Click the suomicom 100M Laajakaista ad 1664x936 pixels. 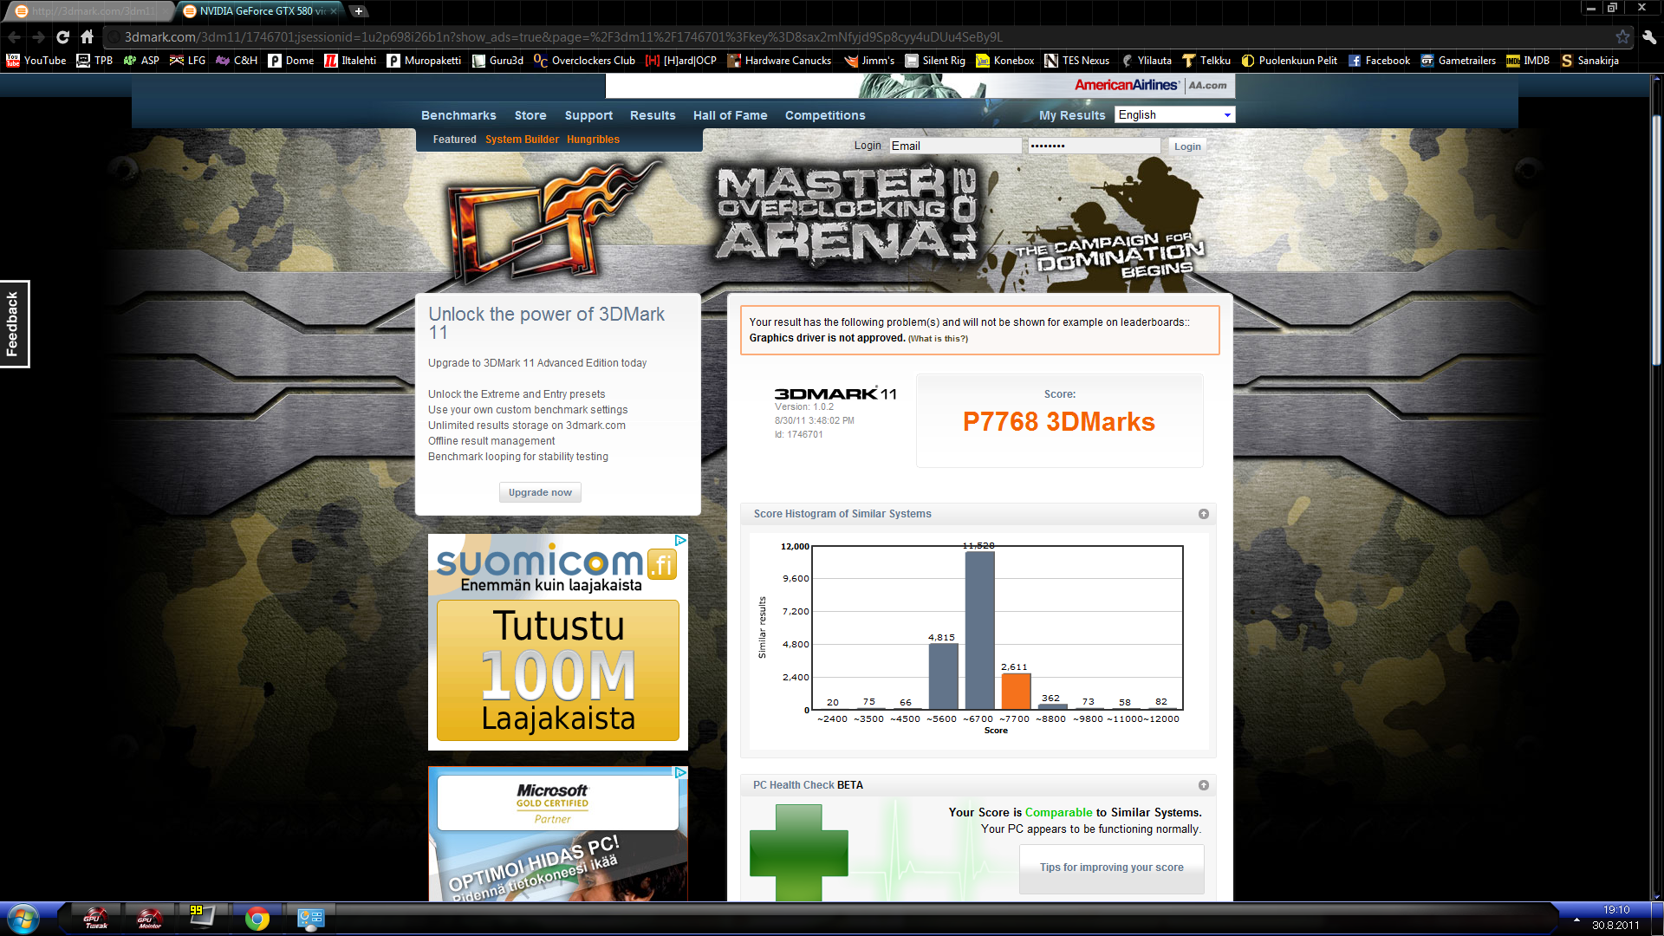[558, 642]
